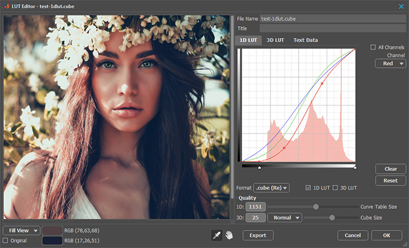Click the Cancel button

point(353,235)
